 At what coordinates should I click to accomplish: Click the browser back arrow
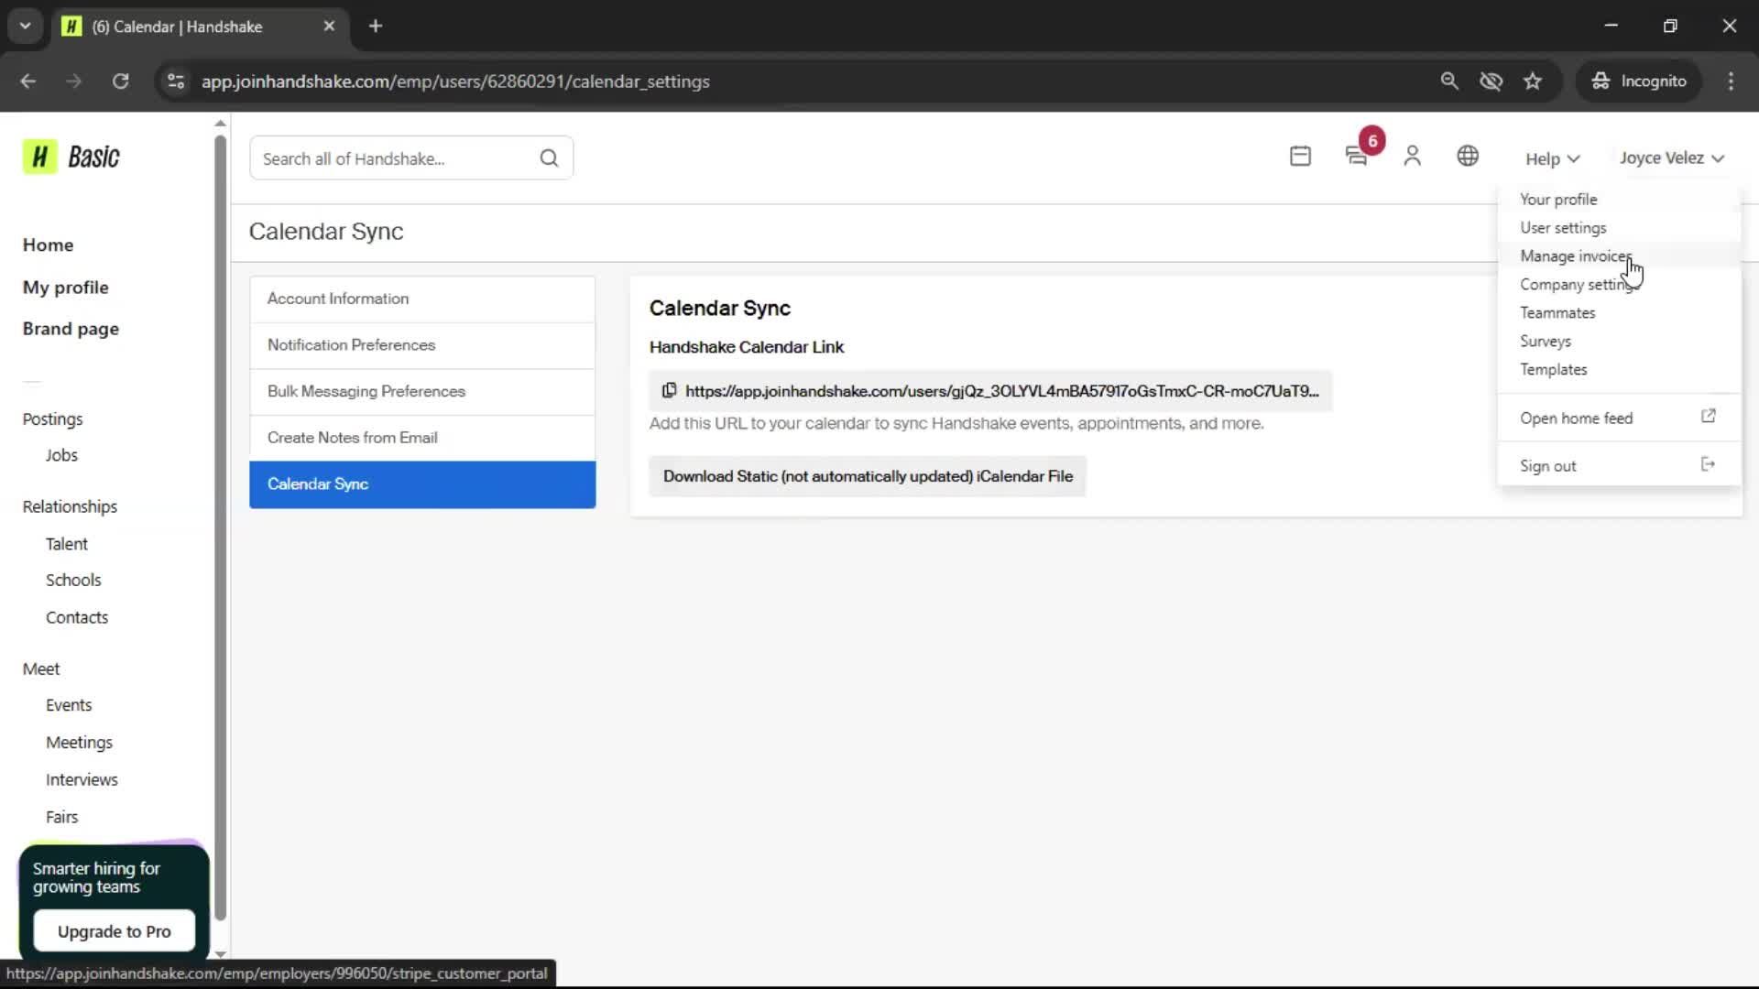[28, 82]
